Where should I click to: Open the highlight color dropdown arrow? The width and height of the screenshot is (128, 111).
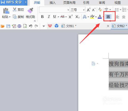coord(96,17)
